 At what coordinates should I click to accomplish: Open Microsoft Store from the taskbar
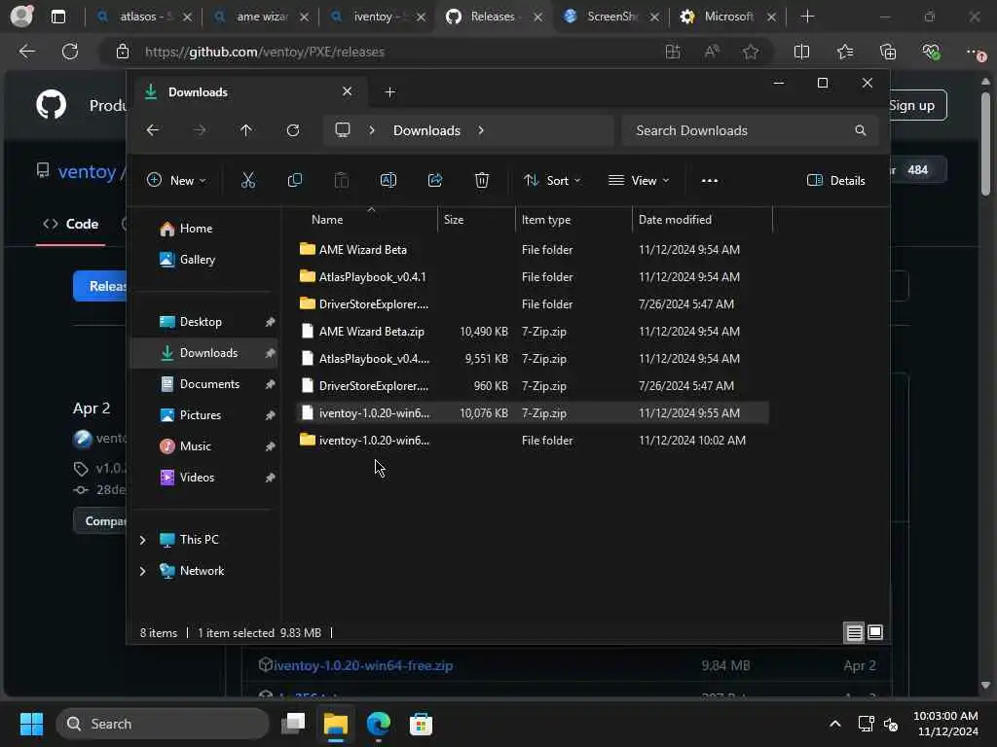click(x=421, y=724)
